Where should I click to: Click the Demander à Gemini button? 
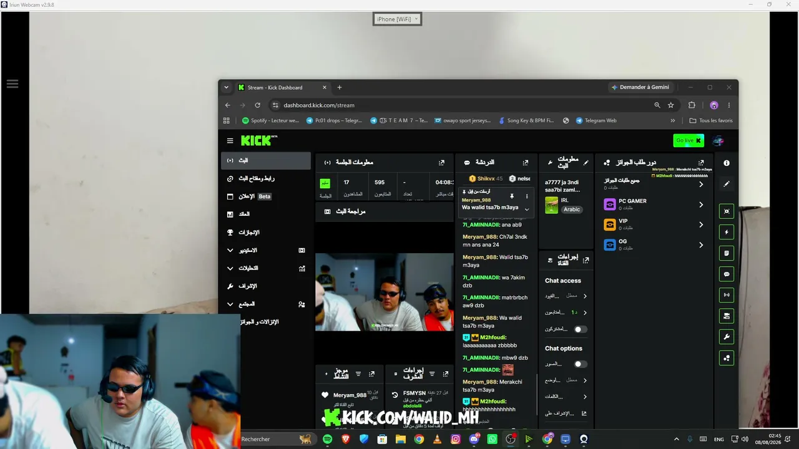click(x=640, y=87)
